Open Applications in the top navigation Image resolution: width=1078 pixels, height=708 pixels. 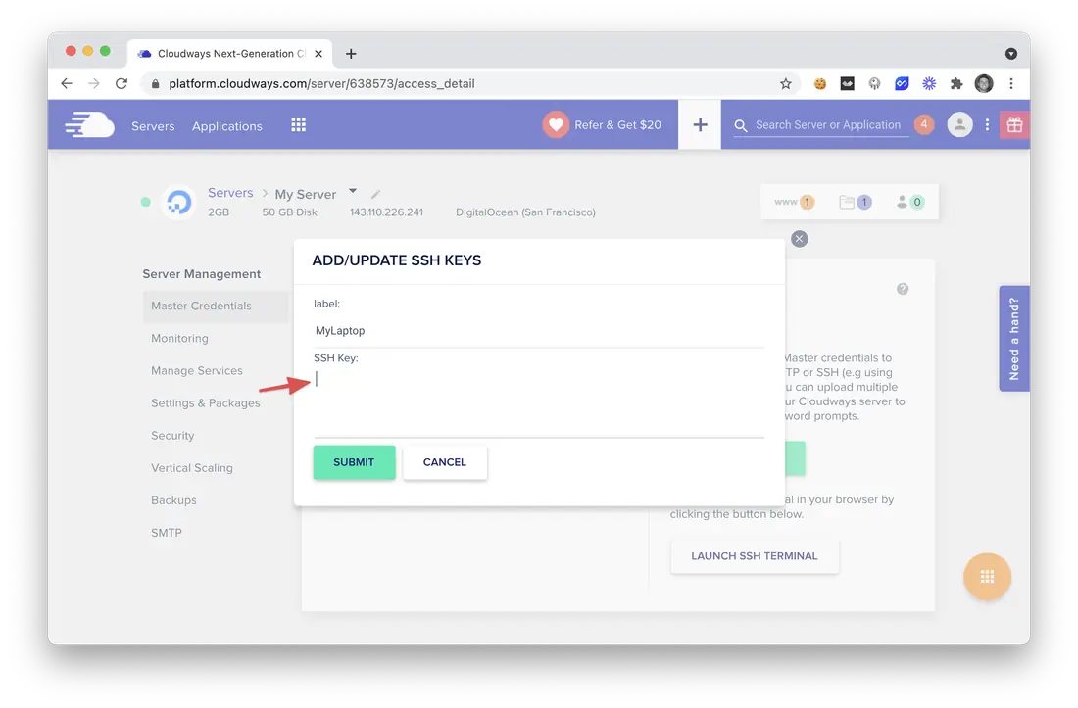227,126
